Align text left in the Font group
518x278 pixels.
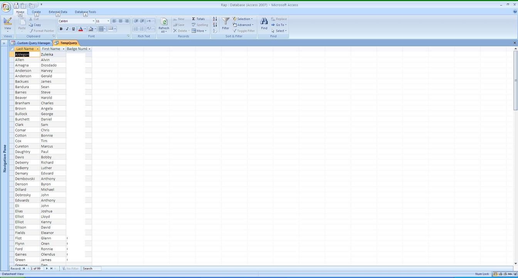[114, 21]
